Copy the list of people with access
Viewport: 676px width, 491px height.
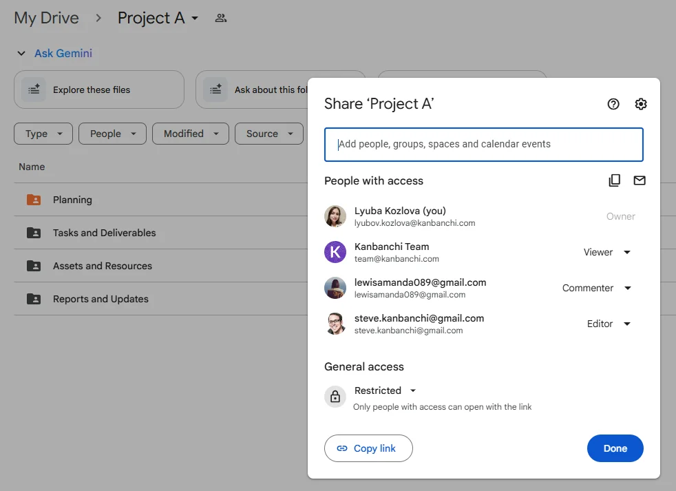614,180
